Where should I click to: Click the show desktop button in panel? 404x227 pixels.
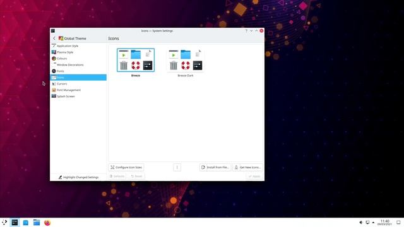tap(398, 223)
